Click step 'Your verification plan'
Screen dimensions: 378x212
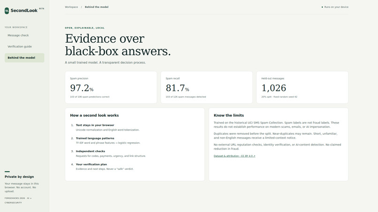click(x=91, y=164)
